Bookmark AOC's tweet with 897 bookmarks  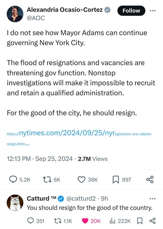[116, 179]
